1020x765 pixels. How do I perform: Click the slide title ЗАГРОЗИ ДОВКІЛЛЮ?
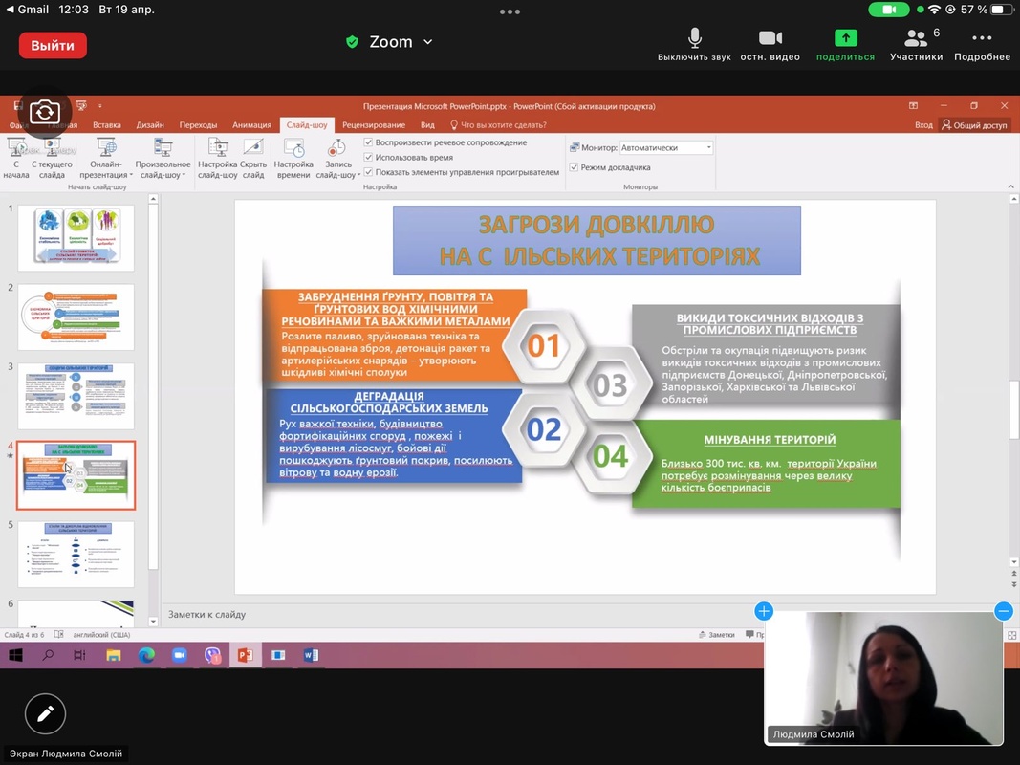coord(597,225)
